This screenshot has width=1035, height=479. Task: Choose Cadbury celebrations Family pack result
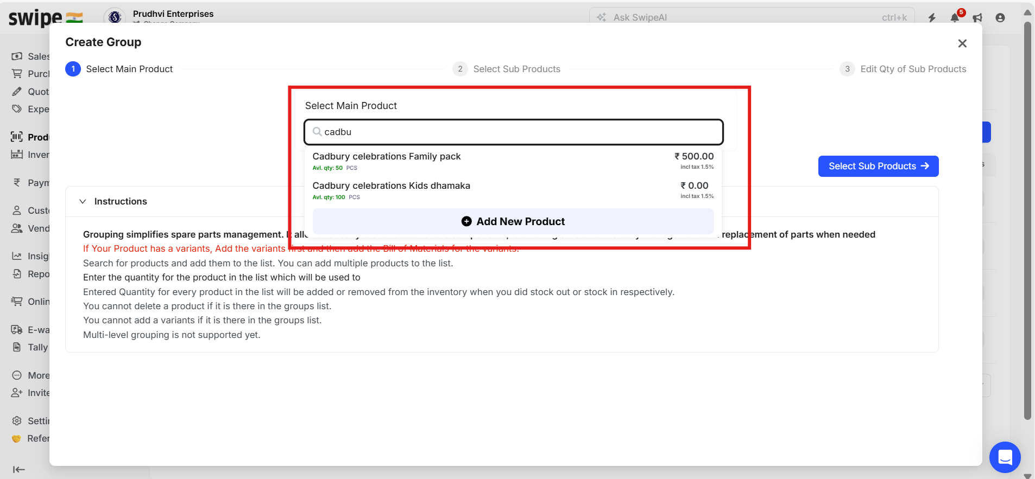click(x=513, y=161)
